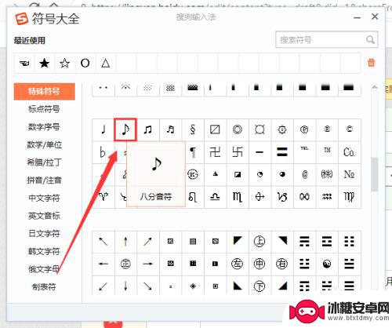Open the 特殊符号 category
392x328 pixels.
45,92
